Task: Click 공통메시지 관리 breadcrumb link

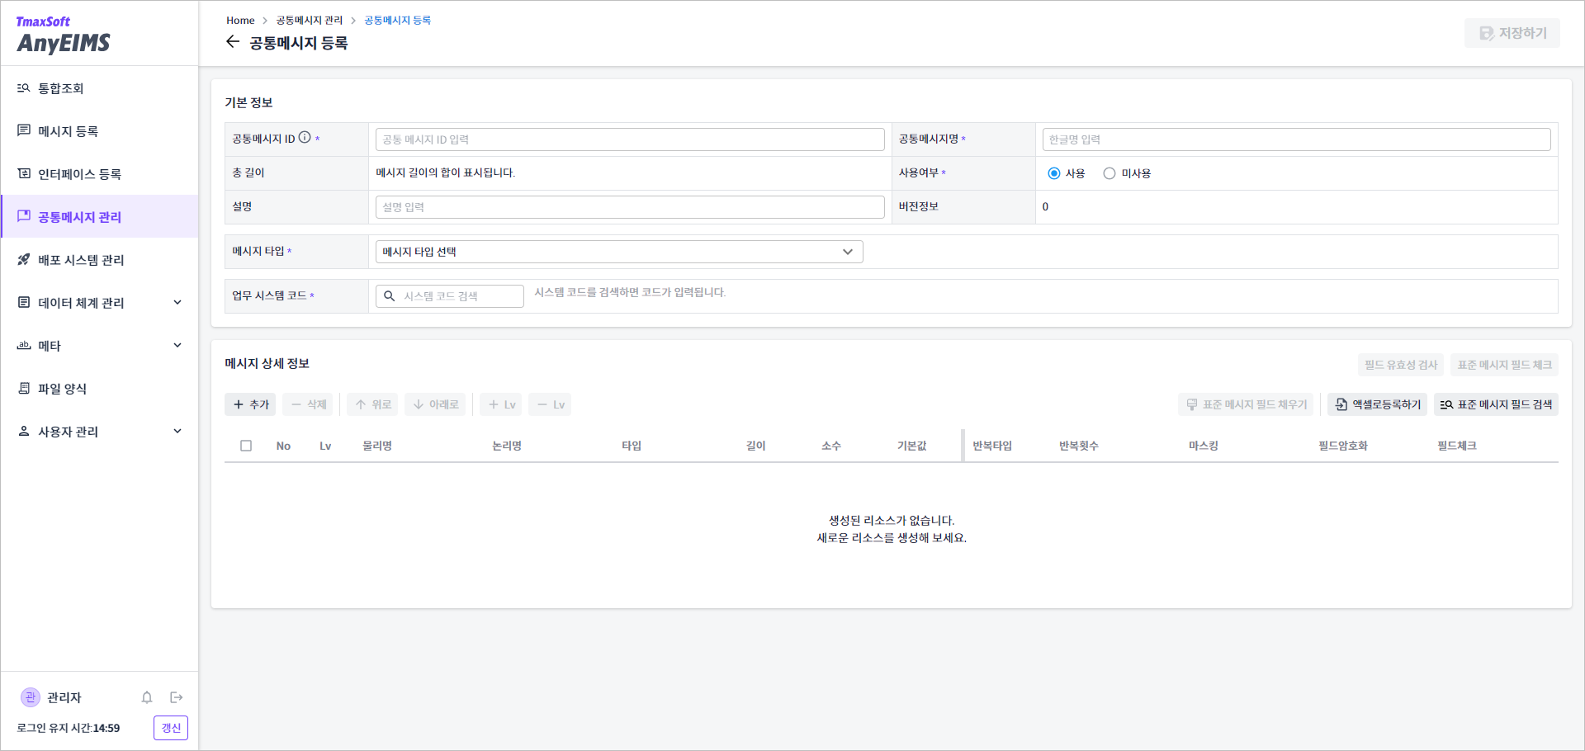Action: pos(309,21)
